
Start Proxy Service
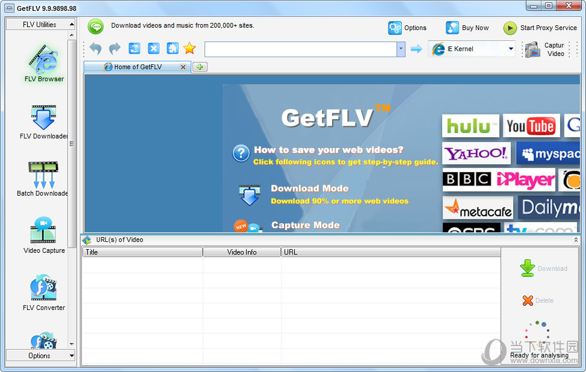[540, 28]
